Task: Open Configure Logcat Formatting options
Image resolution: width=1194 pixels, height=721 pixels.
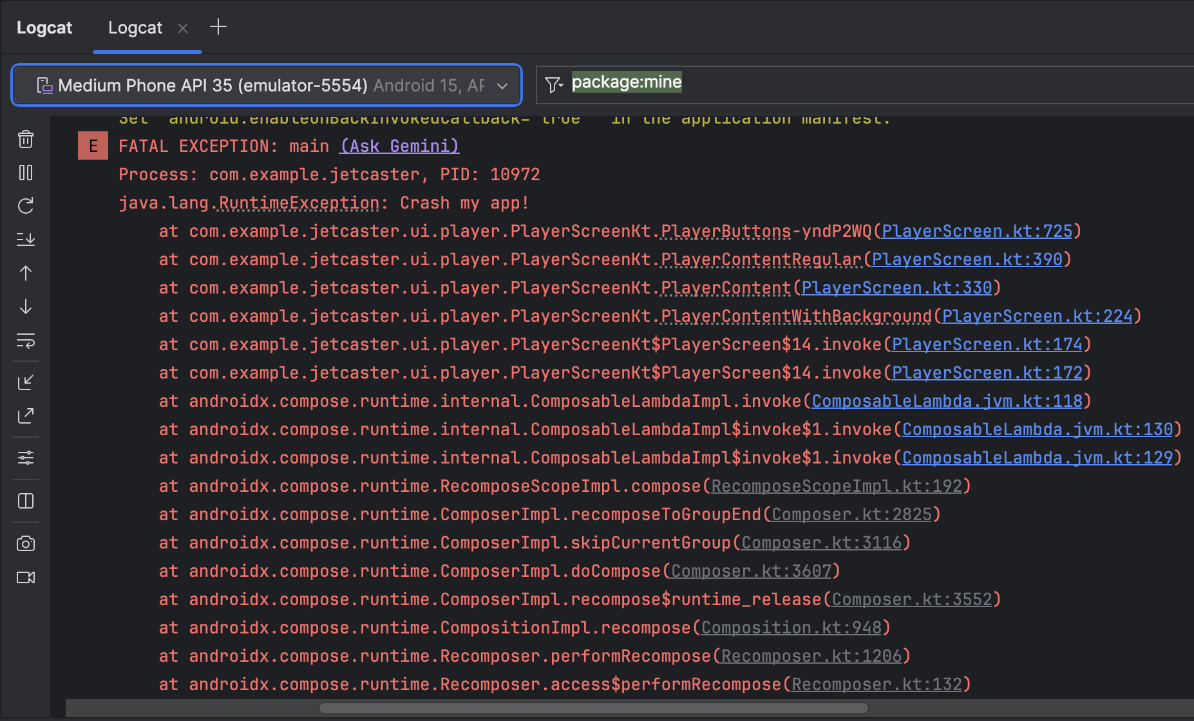Action: tap(26, 458)
